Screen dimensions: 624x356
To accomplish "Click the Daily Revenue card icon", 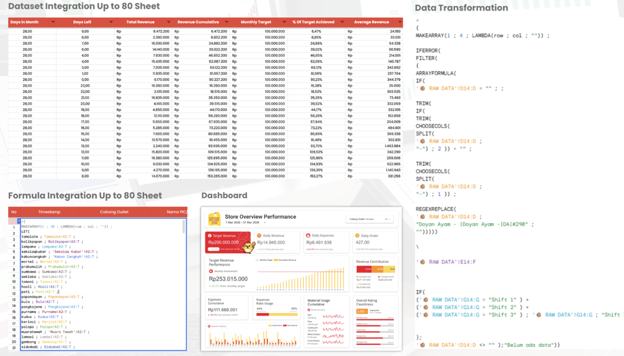I will pyautogui.click(x=259, y=236).
